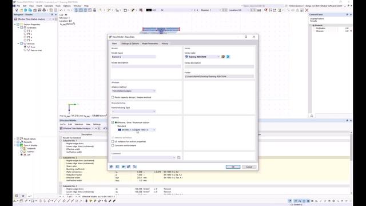Select the Isolines radio button
Screen dimensions: 366x206
[22, 152]
